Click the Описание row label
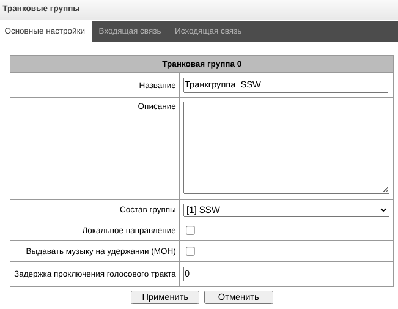 (157, 106)
